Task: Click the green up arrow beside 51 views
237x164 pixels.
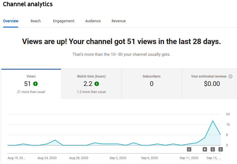Action: (35, 84)
